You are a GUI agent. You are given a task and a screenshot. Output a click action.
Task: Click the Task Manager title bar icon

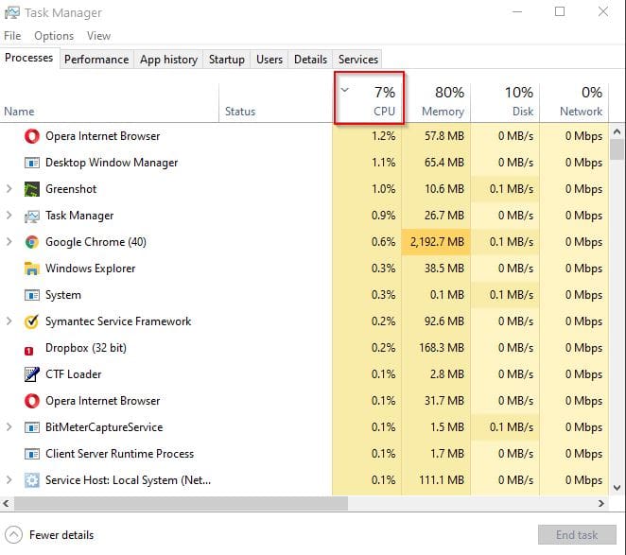coord(12,13)
